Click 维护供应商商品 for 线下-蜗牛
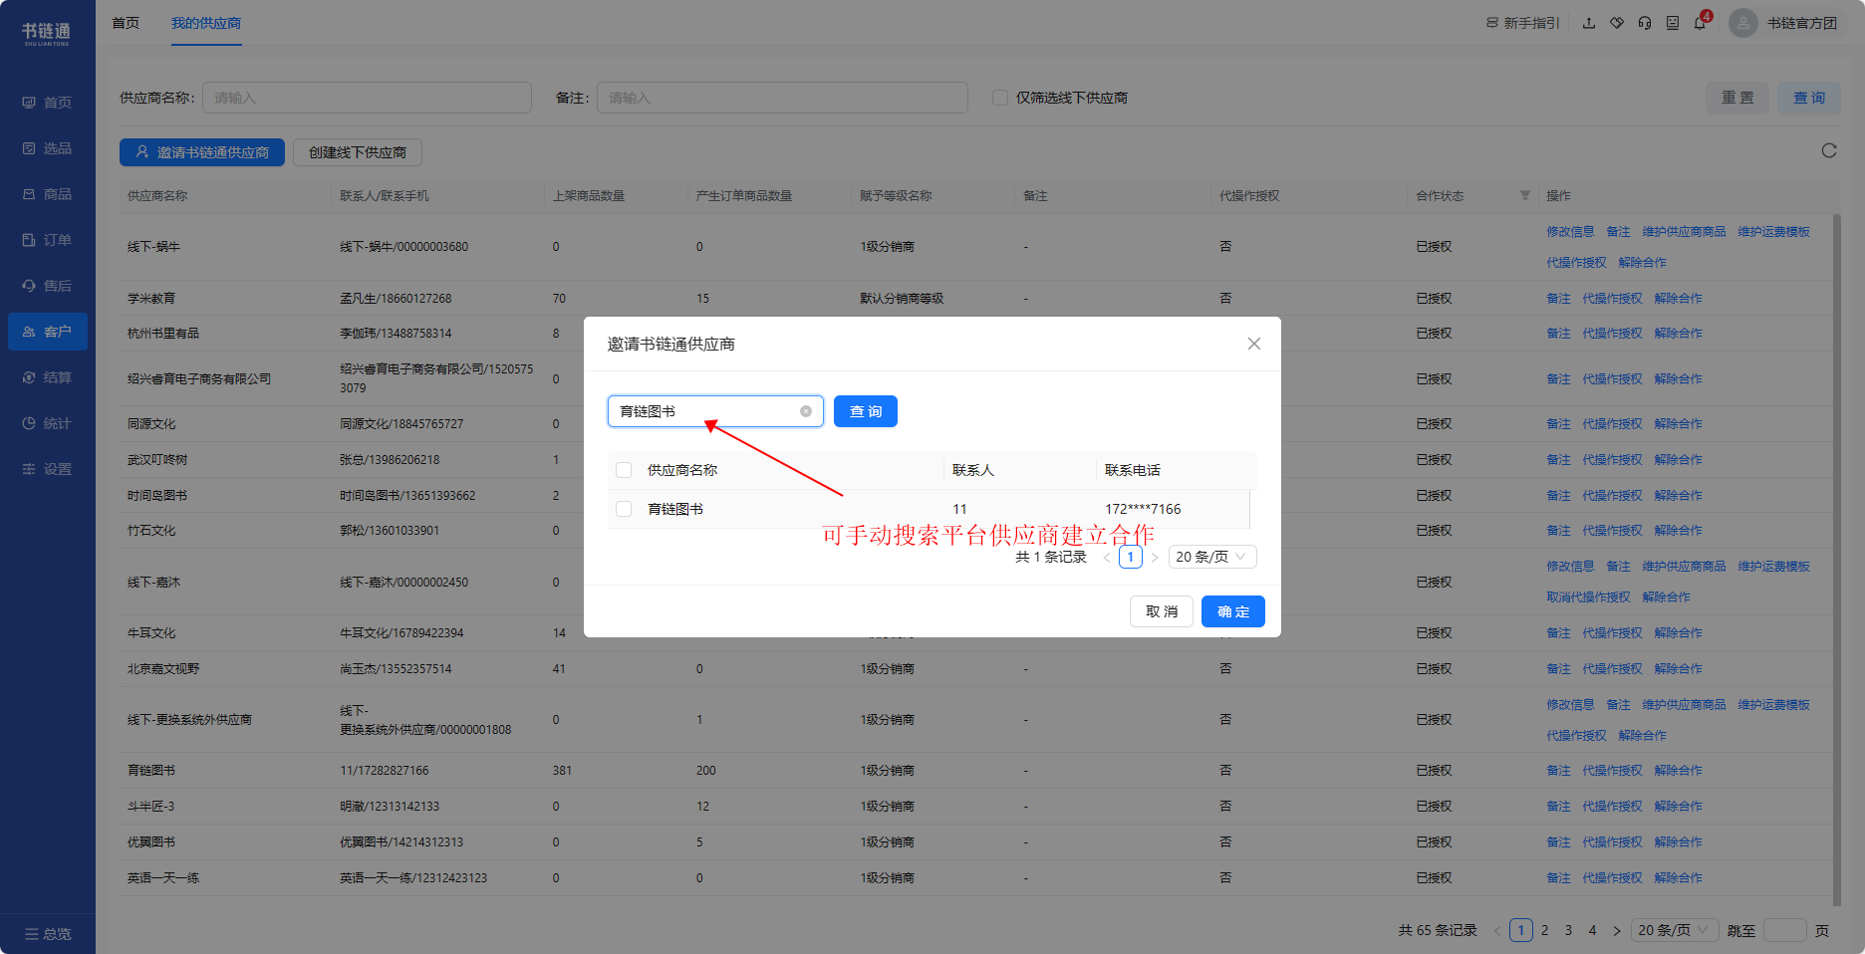 [x=1684, y=232]
